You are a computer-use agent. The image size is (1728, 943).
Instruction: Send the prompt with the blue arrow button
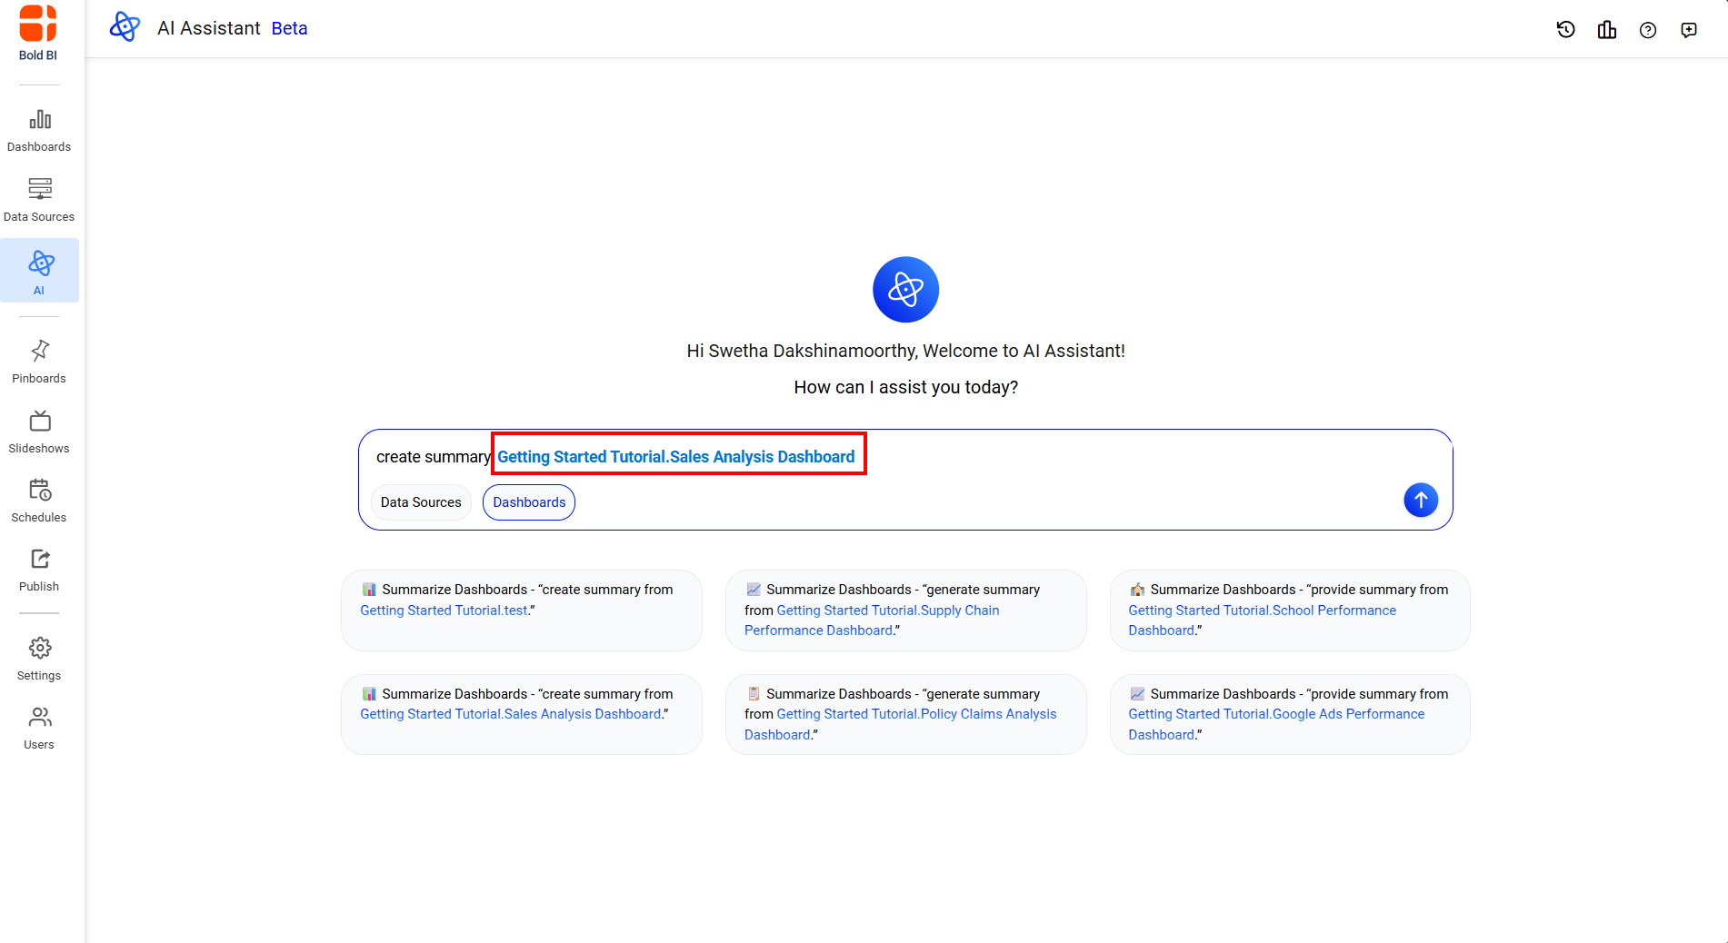[x=1420, y=500]
